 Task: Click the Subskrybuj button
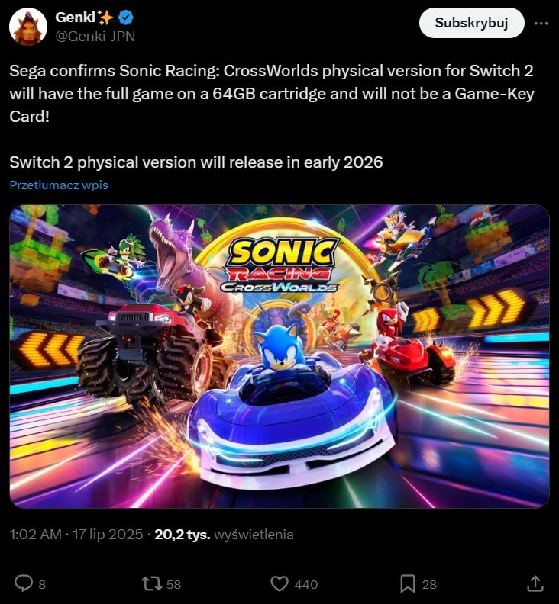tap(471, 23)
